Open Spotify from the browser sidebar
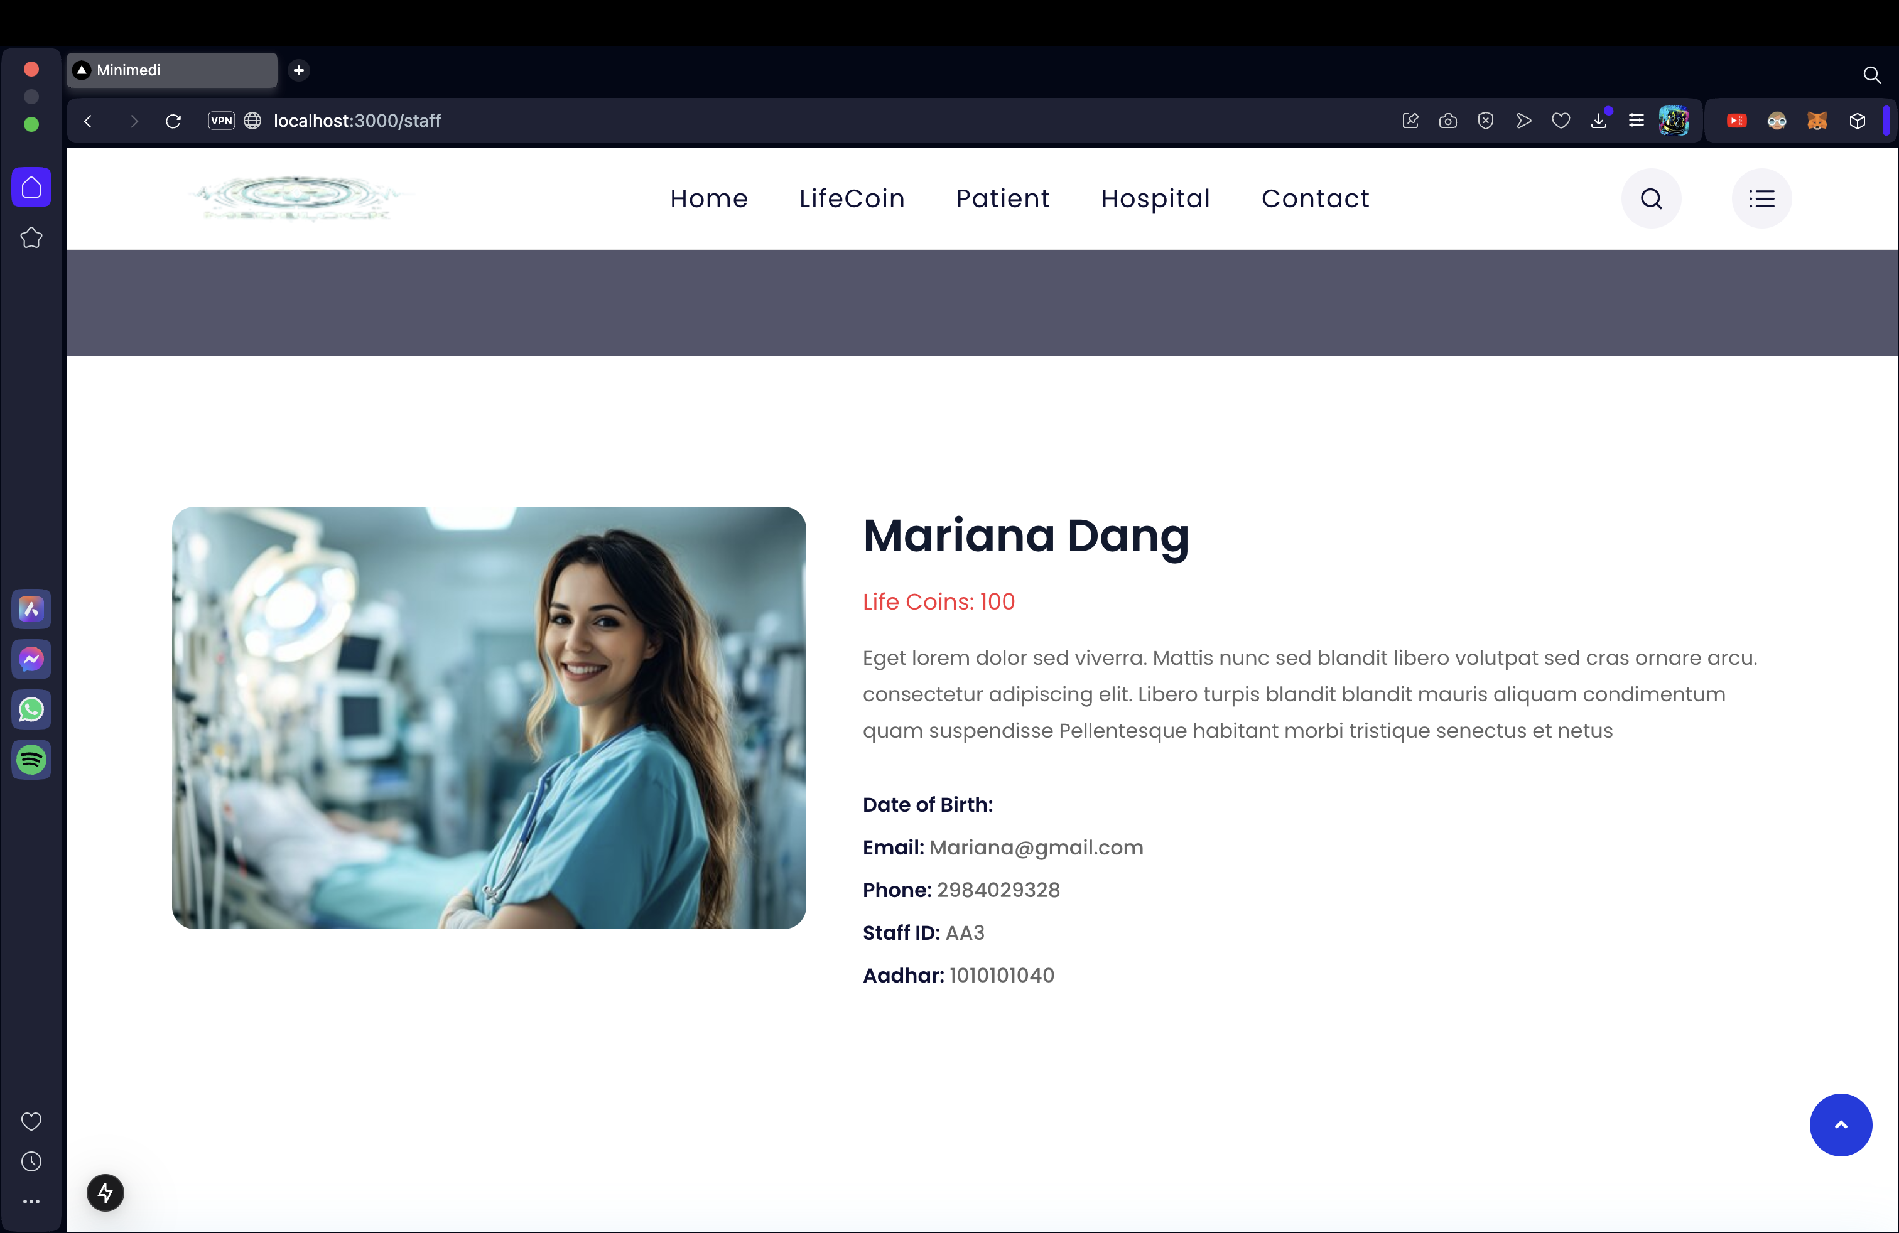Image resolution: width=1899 pixels, height=1233 pixels. [x=31, y=759]
